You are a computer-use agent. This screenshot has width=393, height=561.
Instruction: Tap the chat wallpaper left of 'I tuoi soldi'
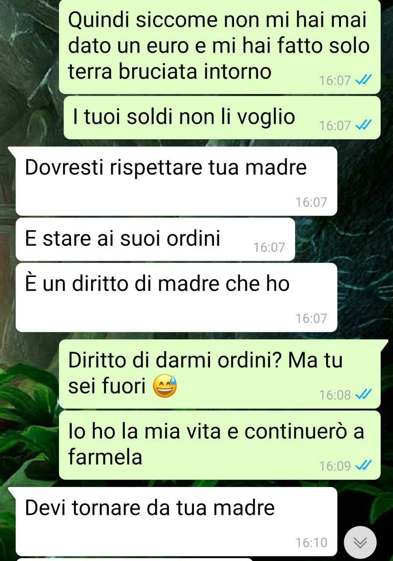[31, 117]
